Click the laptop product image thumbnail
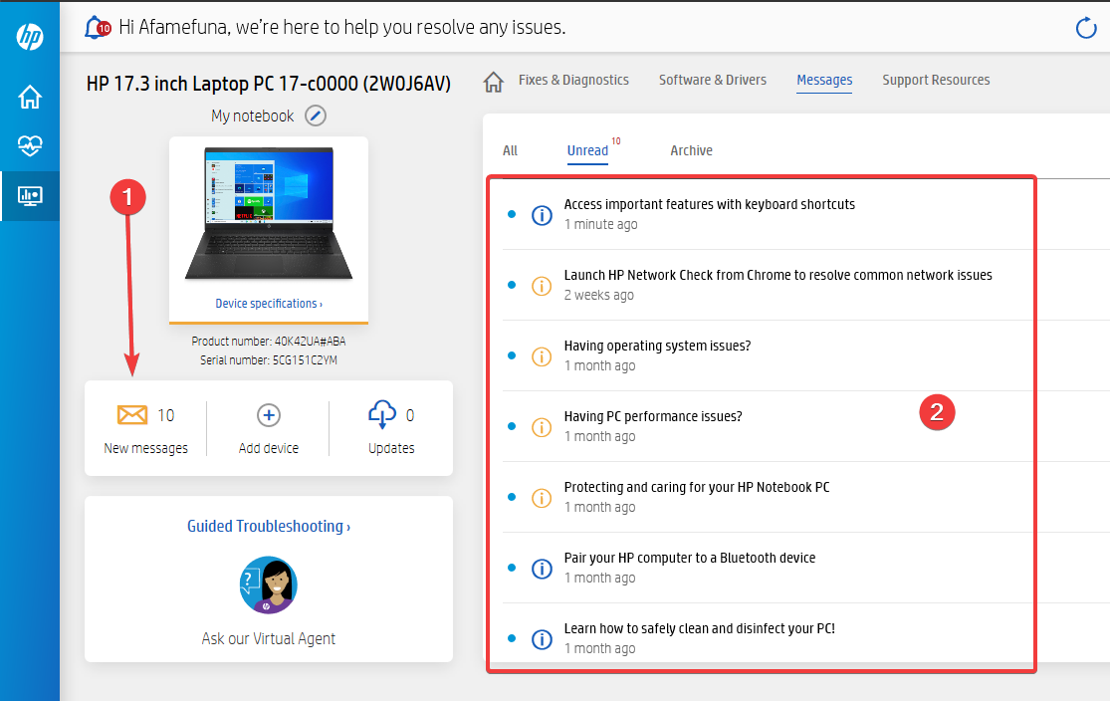 pyautogui.click(x=269, y=213)
